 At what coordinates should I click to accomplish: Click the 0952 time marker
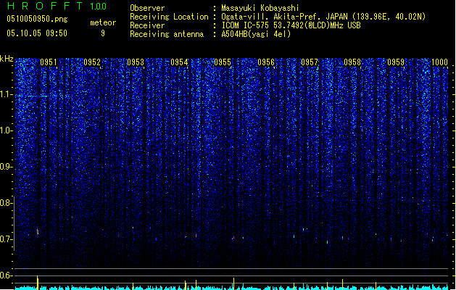coord(92,62)
